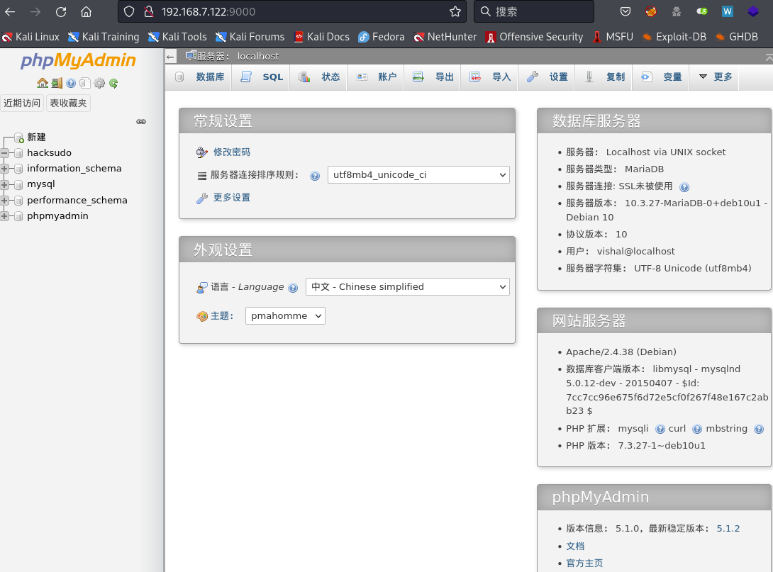Image resolution: width=773 pixels, height=572 pixels.
Task: Open the 设置 tab
Action: click(547, 77)
